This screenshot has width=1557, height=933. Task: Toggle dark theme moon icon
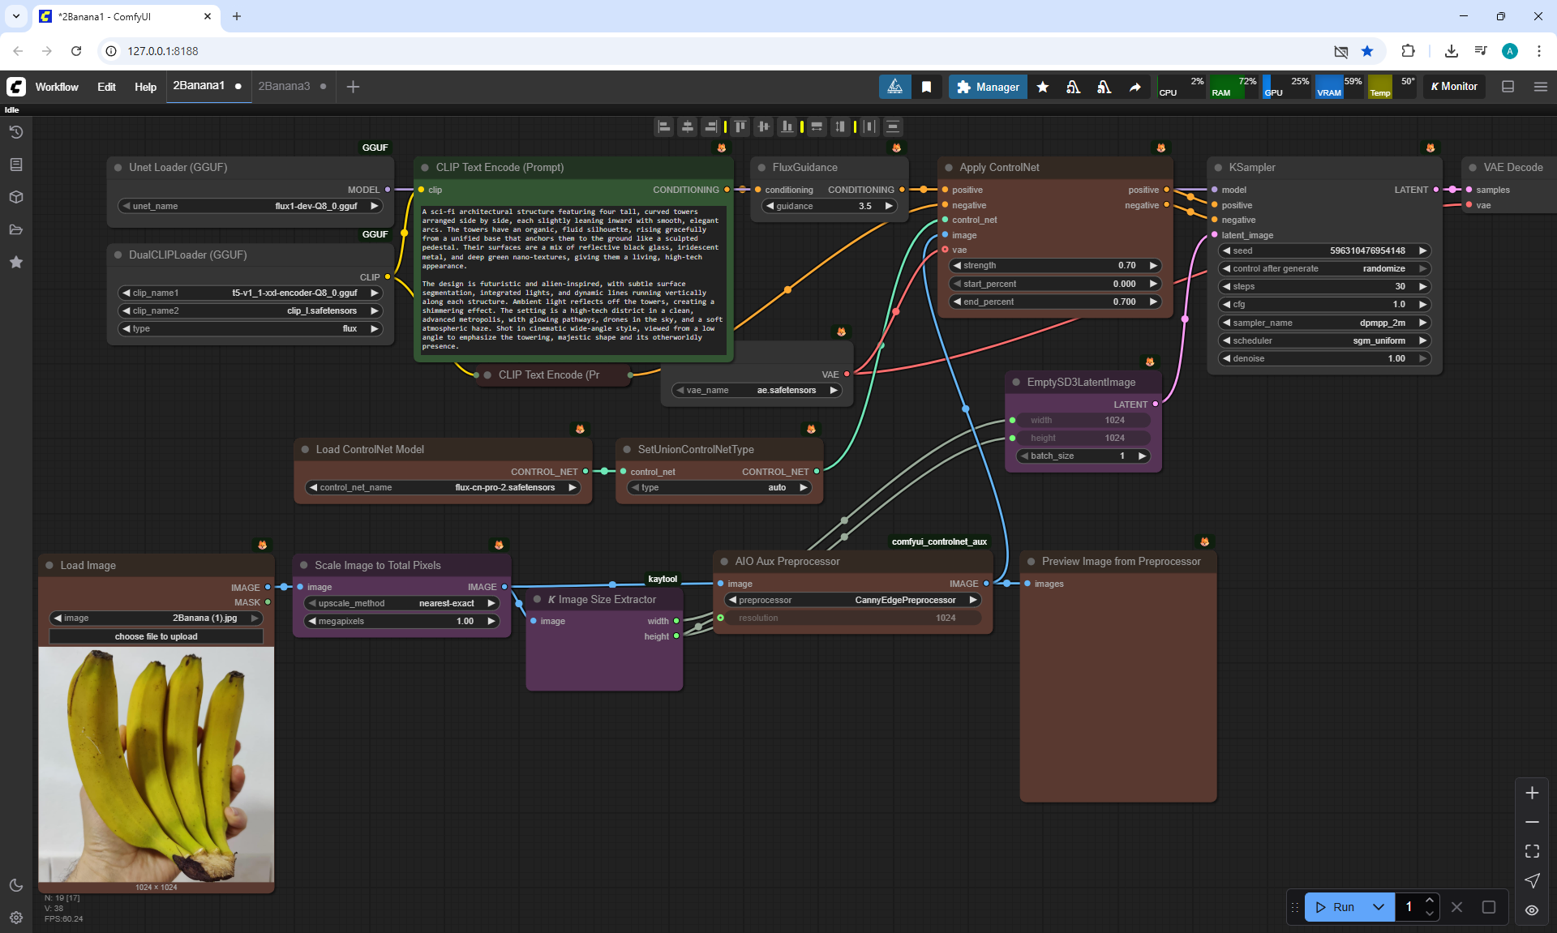16,885
